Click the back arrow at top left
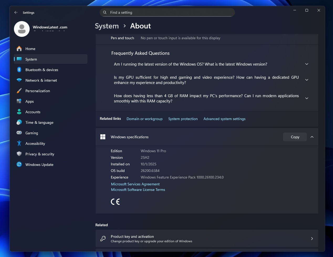Viewport: 333px width, 257px height. coord(16,12)
